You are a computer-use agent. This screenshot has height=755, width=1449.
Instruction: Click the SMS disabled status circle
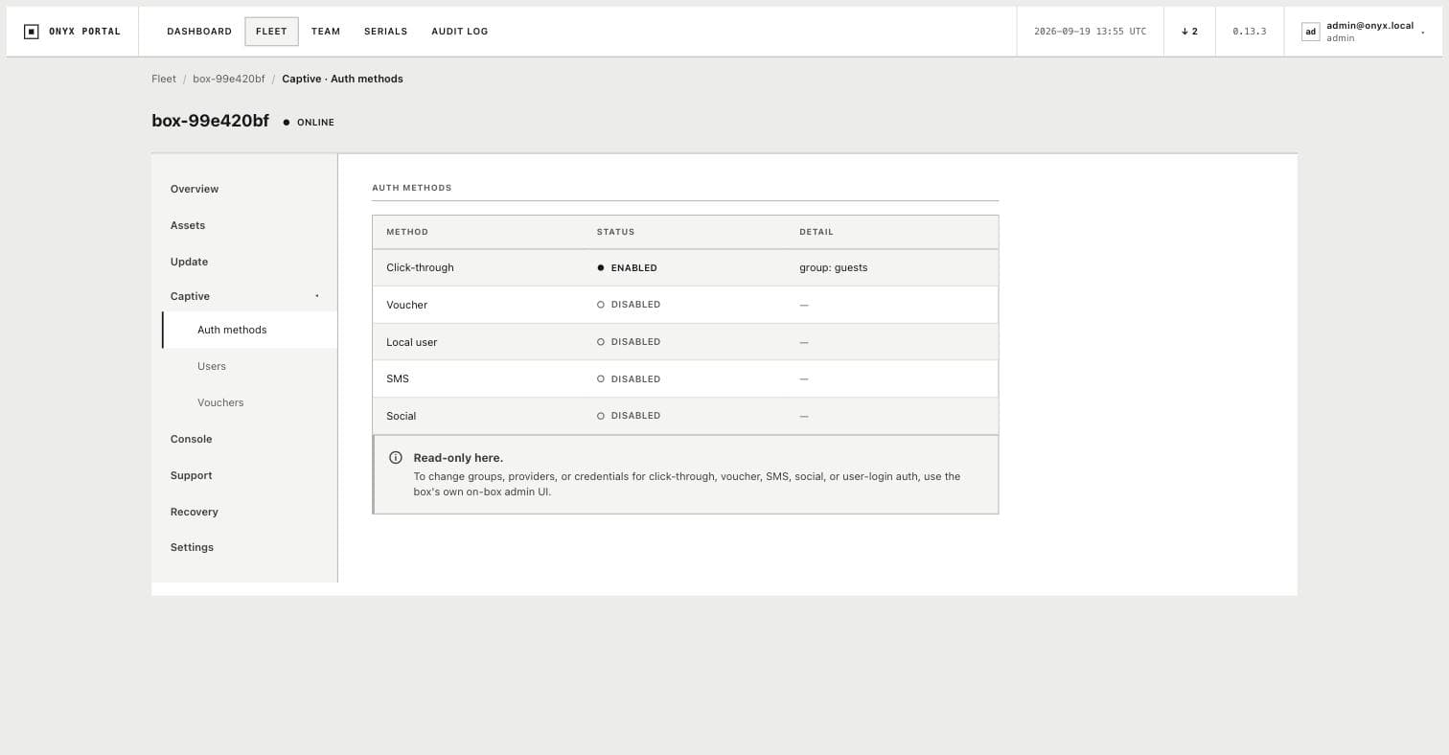(x=601, y=379)
